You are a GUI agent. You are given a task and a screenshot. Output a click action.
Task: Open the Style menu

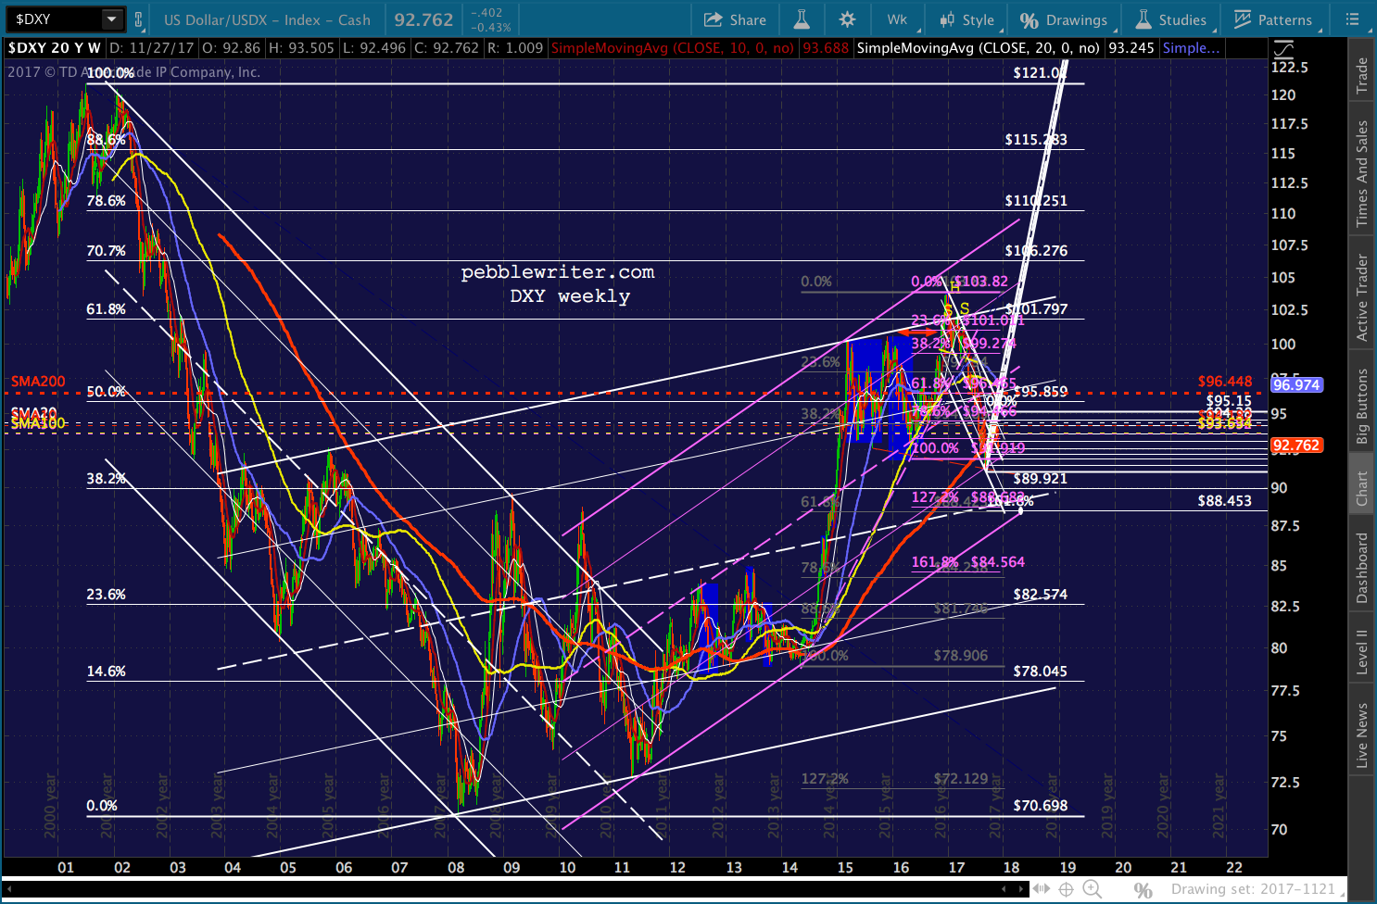click(966, 19)
